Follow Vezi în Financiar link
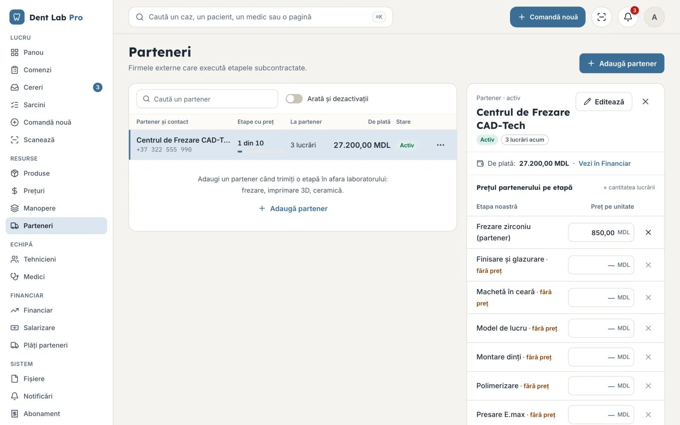This screenshot has width=680, height=425. [604, 164]
